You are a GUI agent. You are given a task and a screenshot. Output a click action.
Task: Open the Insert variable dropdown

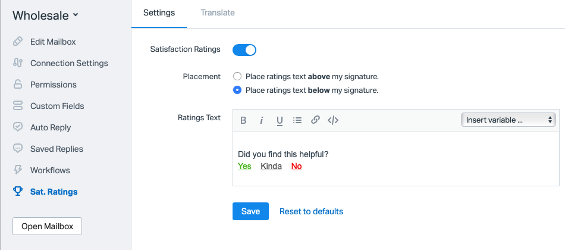[x=508, y=120]
